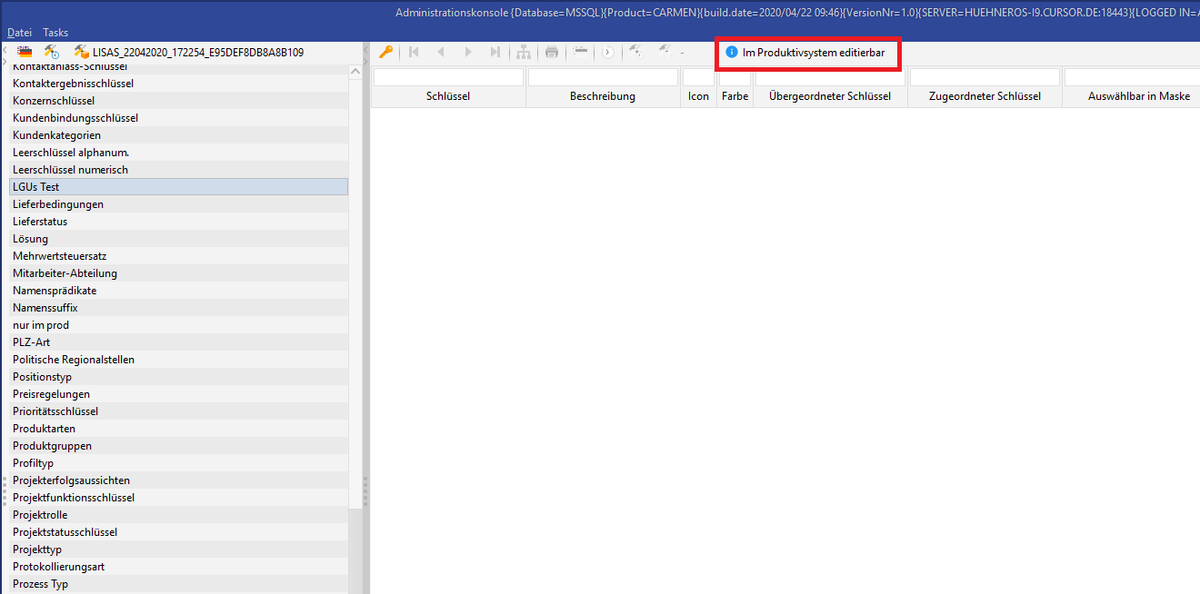Screen dimensions: 1200x594
Task: Focus filter box above Übergeordneter Schlüssel
Action: coord(829,78)
